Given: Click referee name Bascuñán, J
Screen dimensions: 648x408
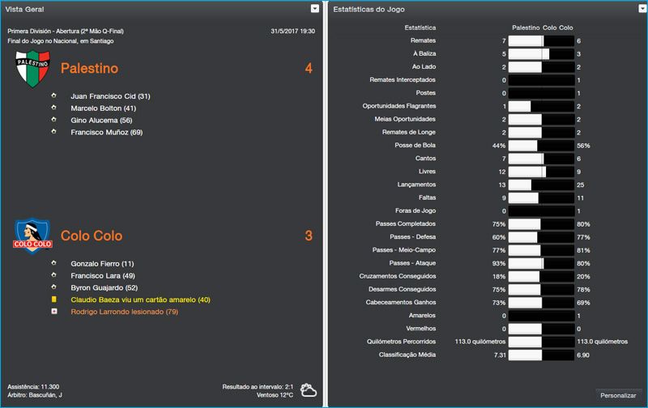Looking at the screenshot, I should point(45,394).
